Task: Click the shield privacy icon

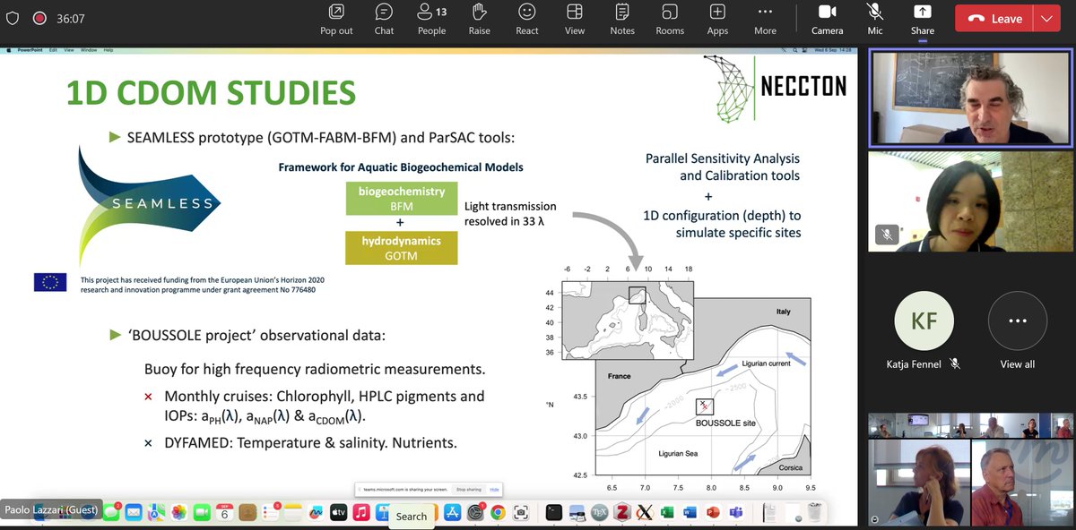Action: [x=13, y=18]
